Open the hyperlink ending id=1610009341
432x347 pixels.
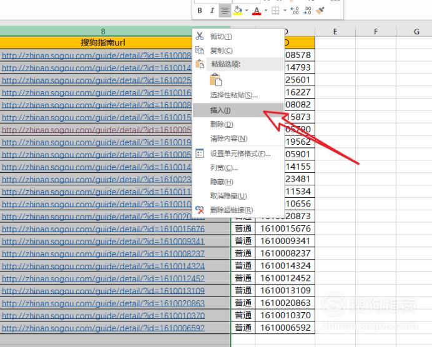tap(103, 242)
